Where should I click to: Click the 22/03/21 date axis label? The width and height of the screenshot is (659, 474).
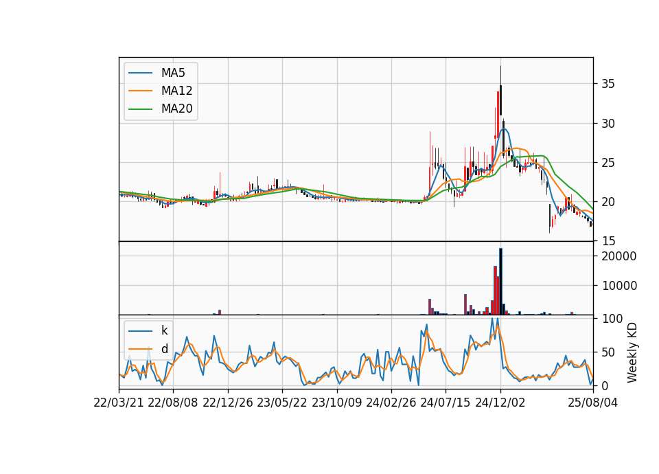click(119, 403)
